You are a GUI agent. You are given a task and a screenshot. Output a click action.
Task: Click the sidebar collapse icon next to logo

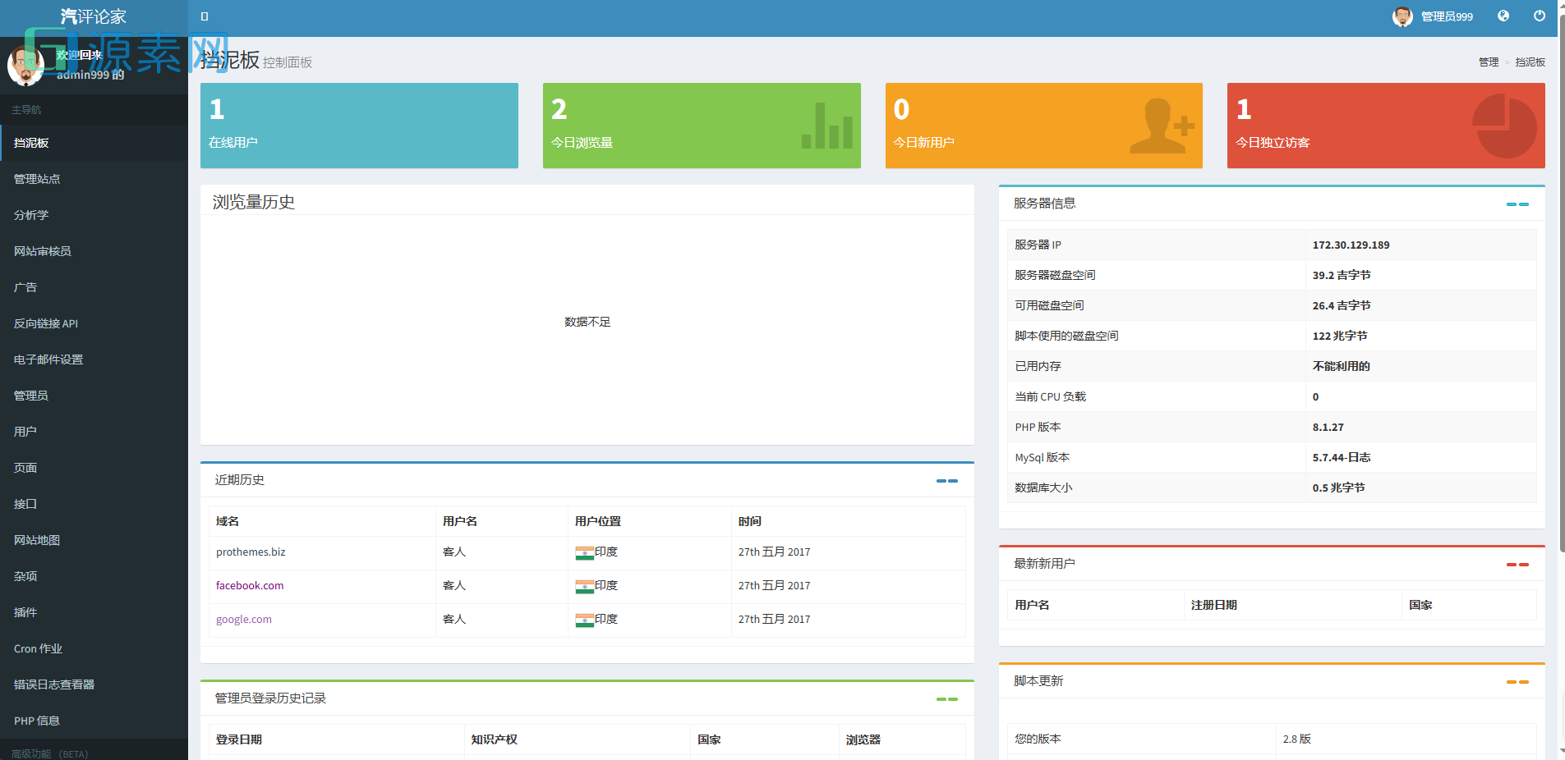click(204, 16)
